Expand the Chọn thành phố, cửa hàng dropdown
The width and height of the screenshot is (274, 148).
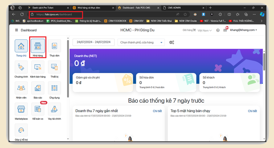pos(141,42)
